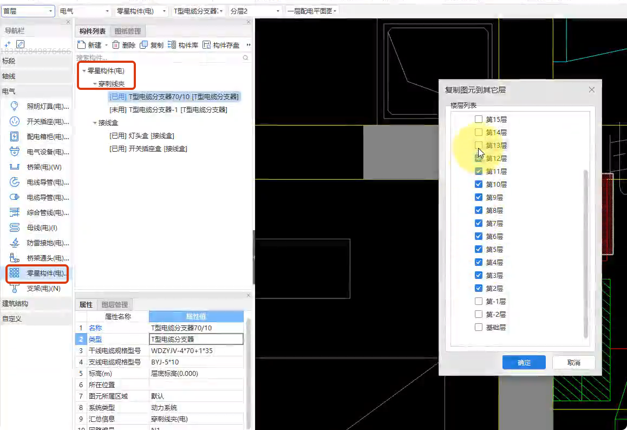Collapse the 接线盒 tree node
This screenshot has width=627, height=430.
(x=95, y=123)
